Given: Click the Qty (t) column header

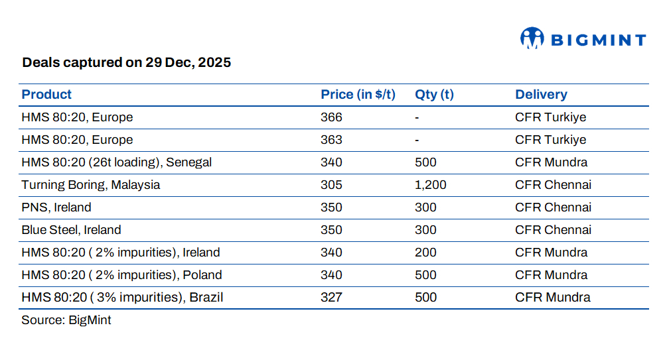Looking at the screenshot, I should (434, 95).
